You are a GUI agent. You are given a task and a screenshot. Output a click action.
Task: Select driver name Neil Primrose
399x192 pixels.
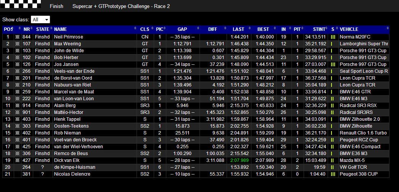(68, 37)
